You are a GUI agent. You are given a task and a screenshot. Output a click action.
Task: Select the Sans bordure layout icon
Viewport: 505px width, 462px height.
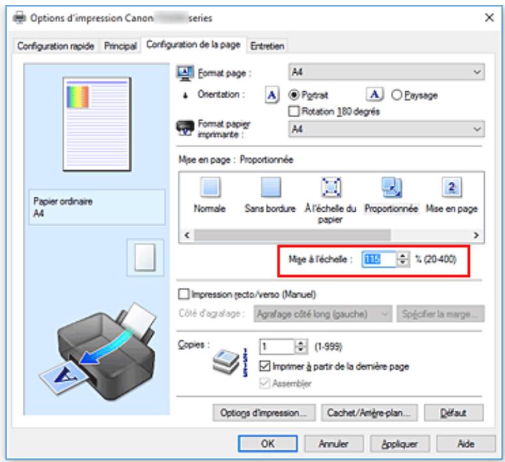click(270, 187)
